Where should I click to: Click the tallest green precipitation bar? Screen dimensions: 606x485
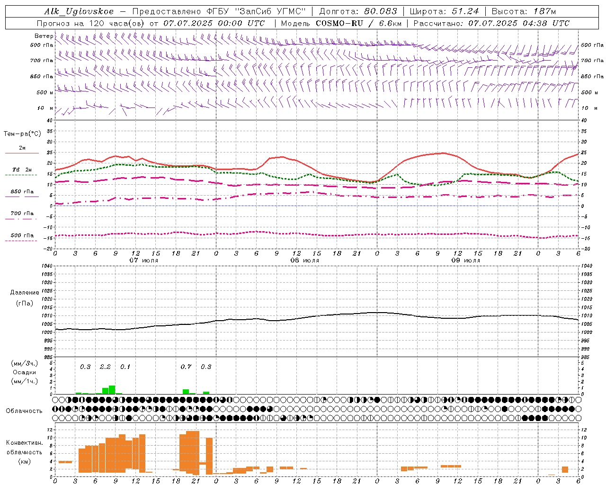point(112,390)
